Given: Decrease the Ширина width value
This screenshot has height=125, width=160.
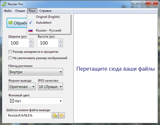Looking at the screenshot, I should click(x=31, y=45).
